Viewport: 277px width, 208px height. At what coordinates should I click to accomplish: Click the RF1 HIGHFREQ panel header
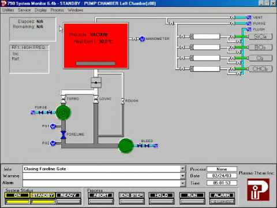coord(28,47)
